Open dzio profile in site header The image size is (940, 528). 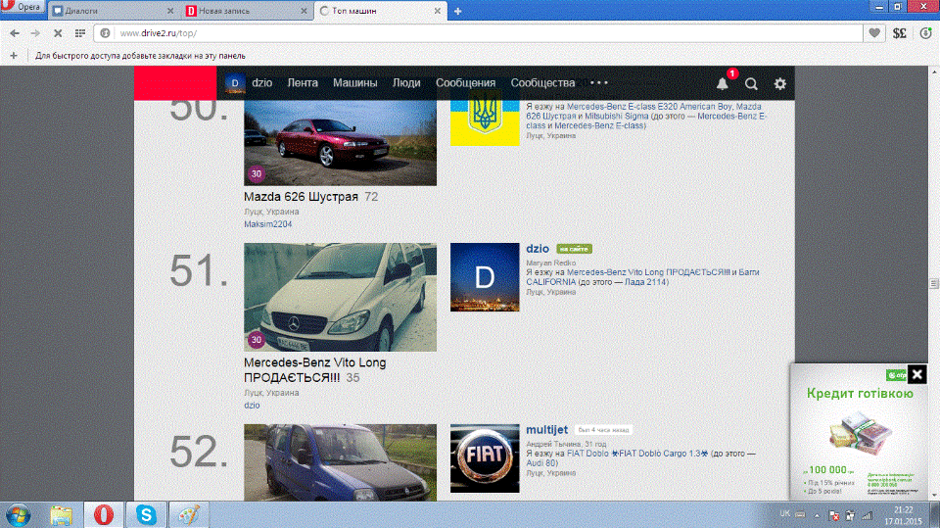[x=249, y=83]
